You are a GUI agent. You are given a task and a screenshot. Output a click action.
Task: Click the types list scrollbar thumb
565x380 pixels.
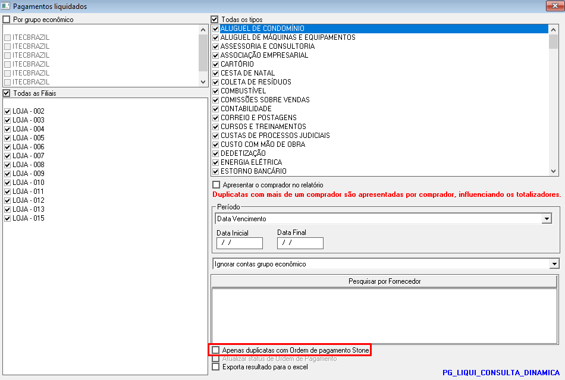coord(554,42)
